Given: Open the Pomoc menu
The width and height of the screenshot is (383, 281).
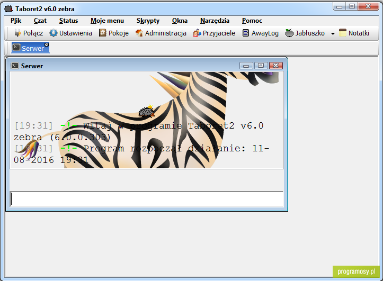Looking at the screenshot, I should point(252,21).
